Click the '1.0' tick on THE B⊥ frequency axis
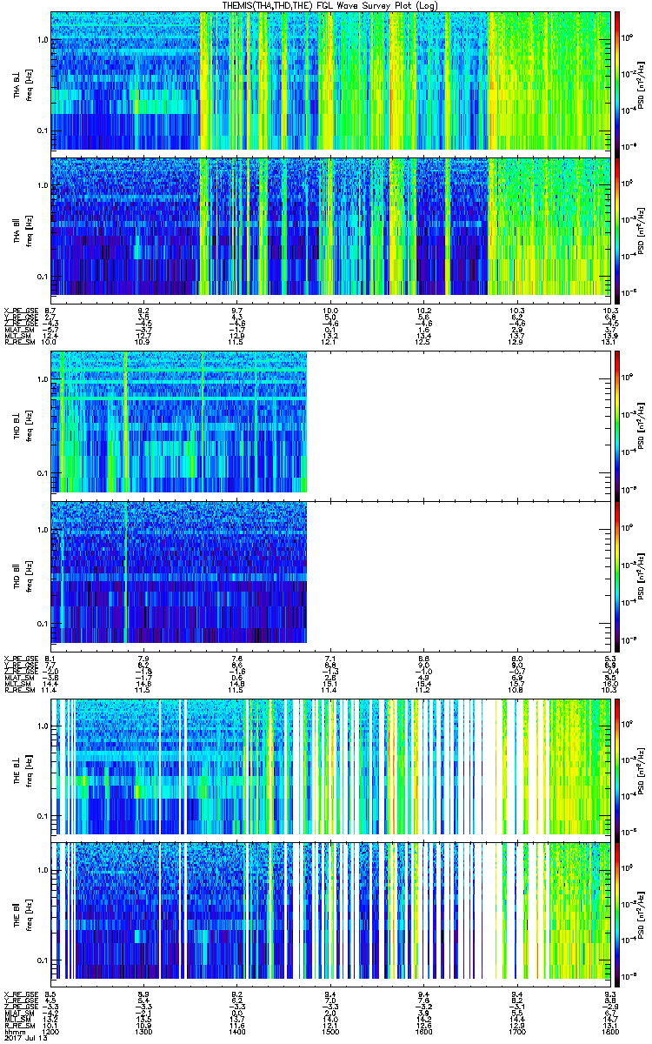 42,725
